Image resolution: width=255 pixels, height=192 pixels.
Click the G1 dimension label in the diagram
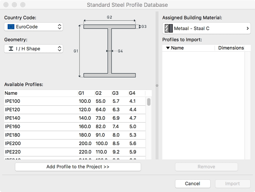(76, 51)
